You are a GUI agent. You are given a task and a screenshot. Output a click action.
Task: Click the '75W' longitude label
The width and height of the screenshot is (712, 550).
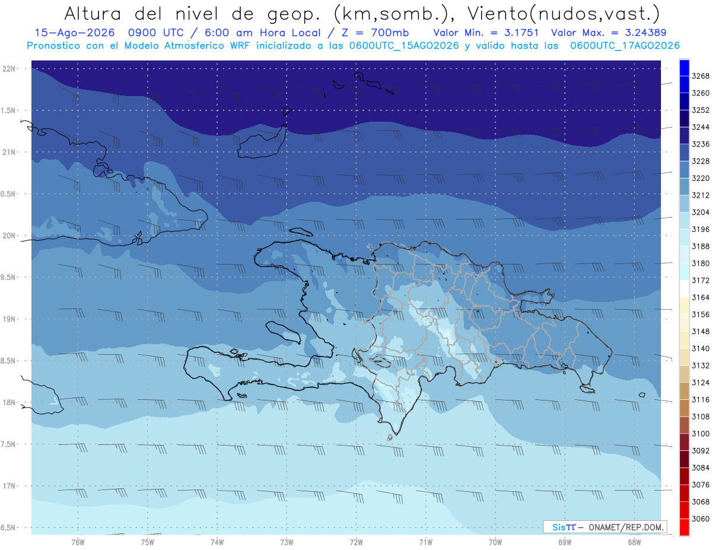[148, 542]
